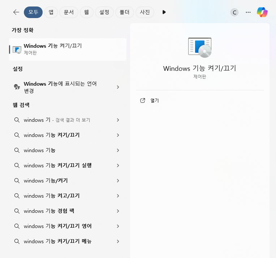Click search icon beside 'windows 기능' suggestion
Screen dimensions: 276x258
17,150
